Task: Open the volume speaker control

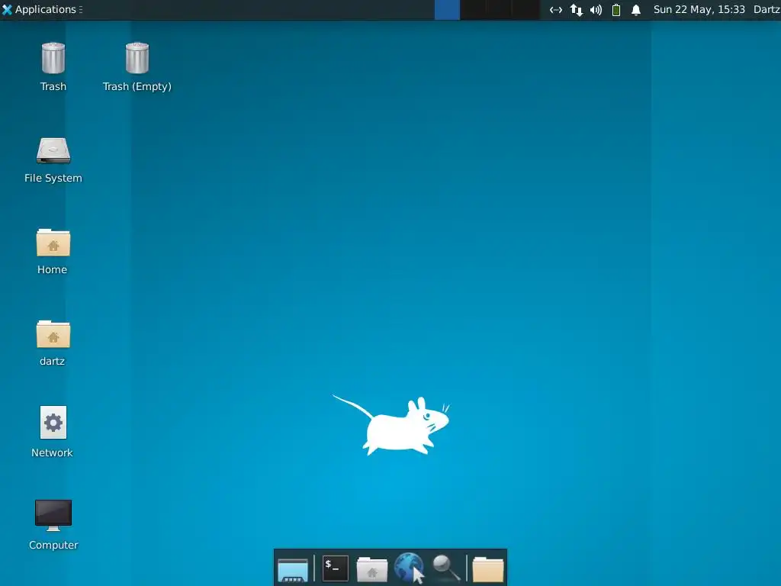Action: point(596,10)
